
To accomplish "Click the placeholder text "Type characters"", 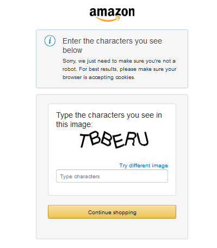I will pyautogui.click(x=80, y=177).
